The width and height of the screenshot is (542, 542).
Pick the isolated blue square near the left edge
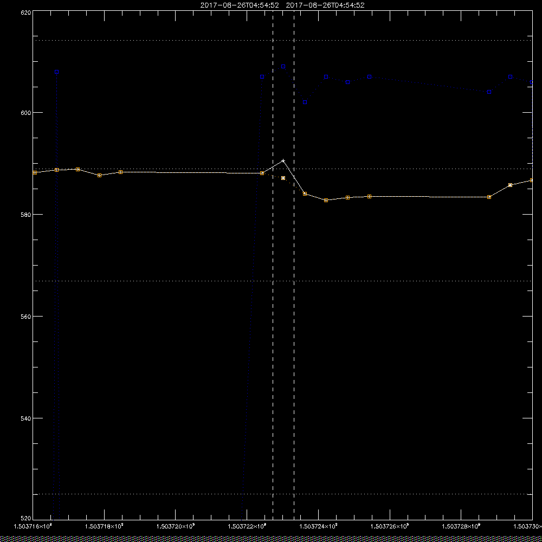coord(57,72)
